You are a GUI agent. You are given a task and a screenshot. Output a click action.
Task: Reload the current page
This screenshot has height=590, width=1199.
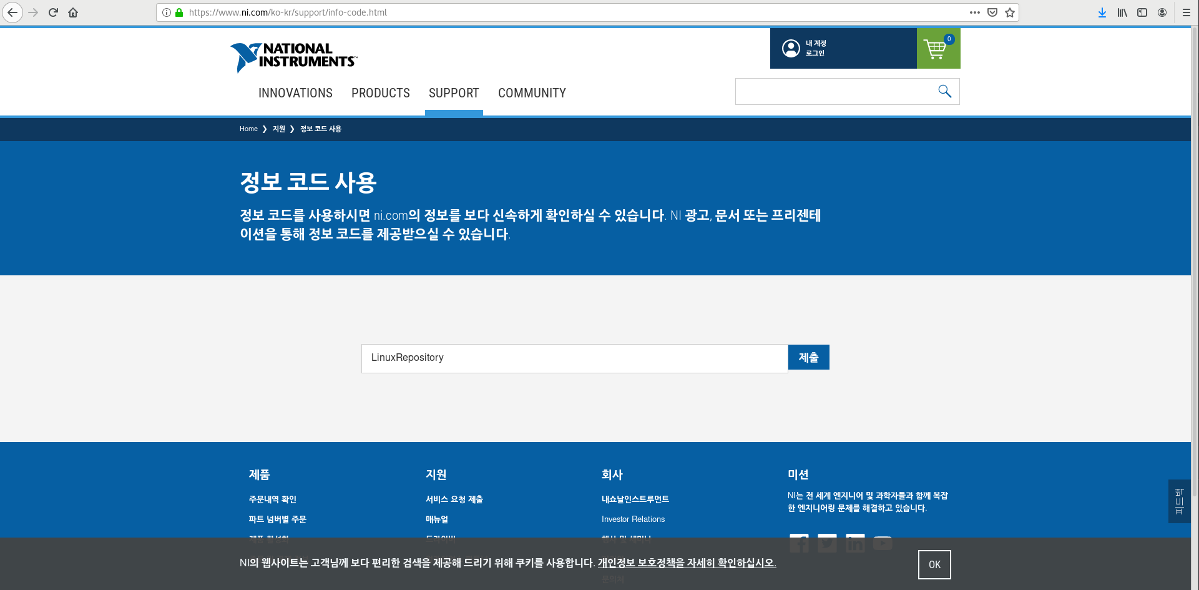click(53, 12)
